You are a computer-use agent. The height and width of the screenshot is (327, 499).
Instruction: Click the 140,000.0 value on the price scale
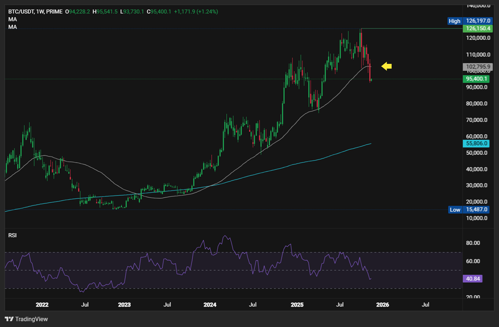click(478, 6)
